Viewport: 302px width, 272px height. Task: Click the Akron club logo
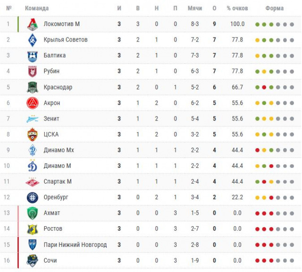click(x=33, y=103)
